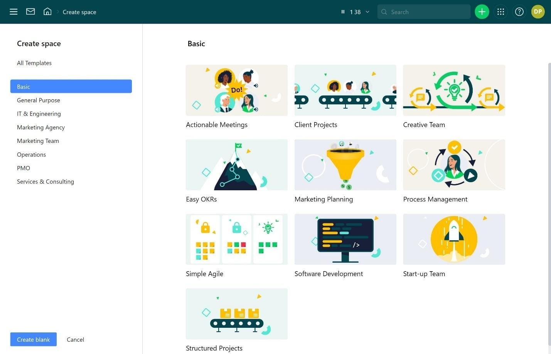The height and width of the screenshot is (354, 551).
Task: Open the help menu
Action: [519, 12]
